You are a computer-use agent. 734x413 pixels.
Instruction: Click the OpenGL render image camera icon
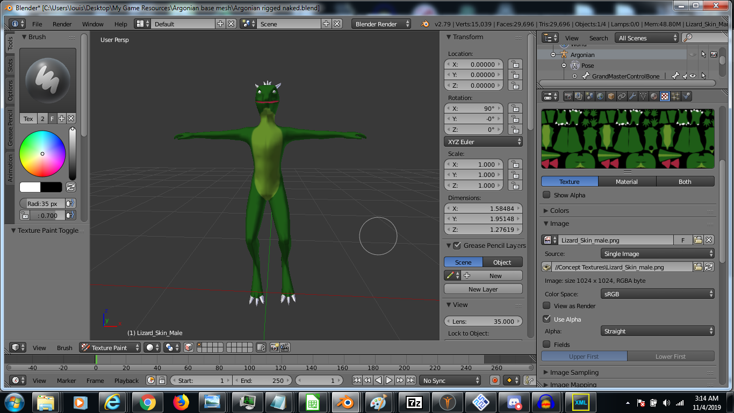[274, 347]
